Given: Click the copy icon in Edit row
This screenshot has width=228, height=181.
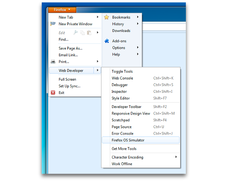Looking at the screenshot, I should (x=83, y=33).
